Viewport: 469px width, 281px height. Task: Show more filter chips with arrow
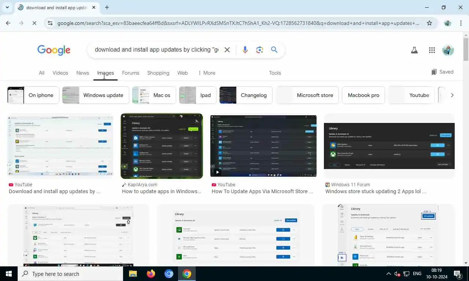(x=452, y=95)
